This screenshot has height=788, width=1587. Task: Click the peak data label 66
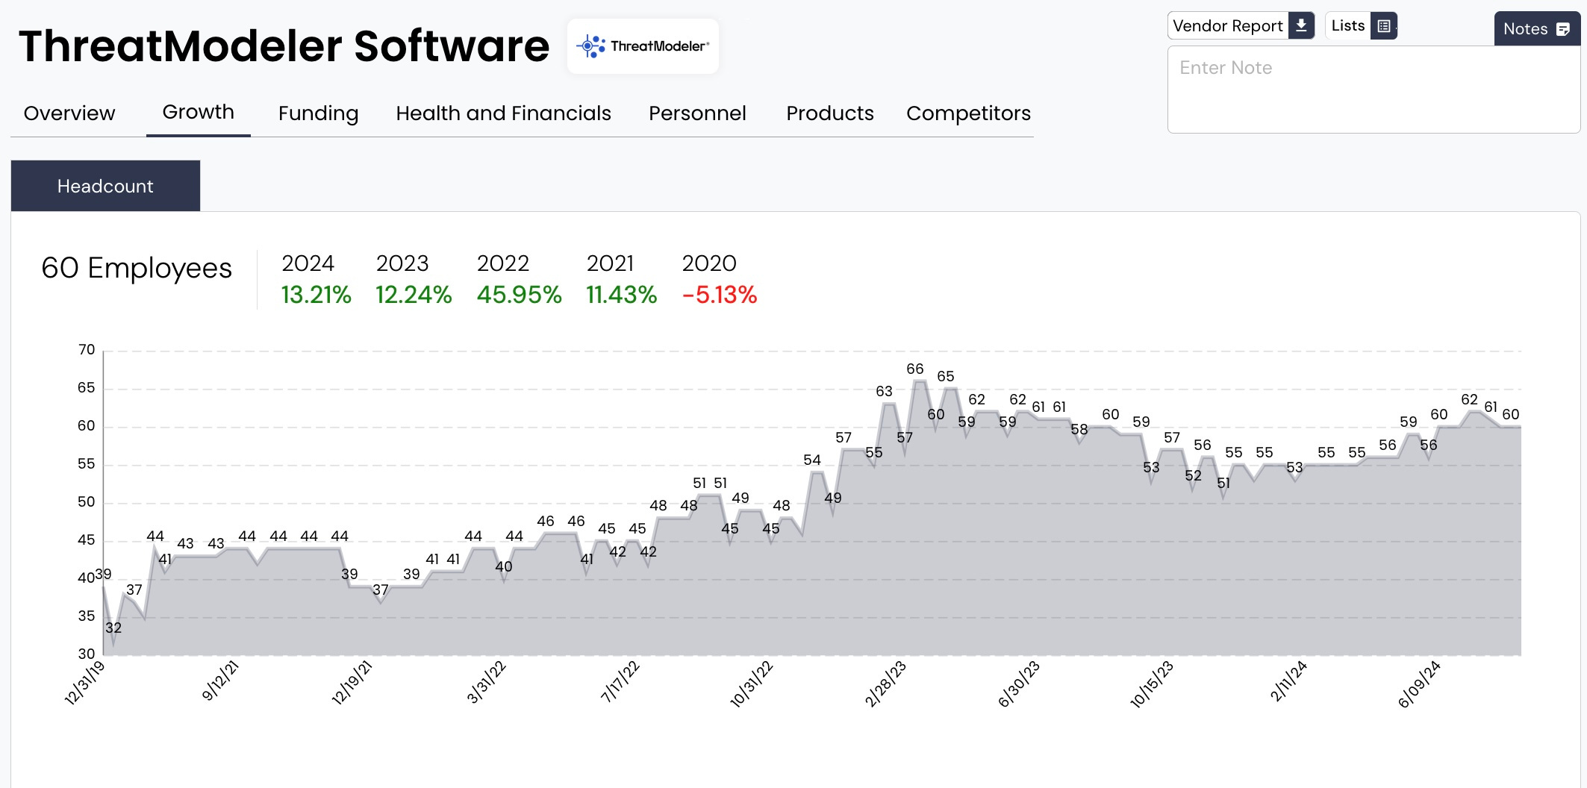(914, 369)
